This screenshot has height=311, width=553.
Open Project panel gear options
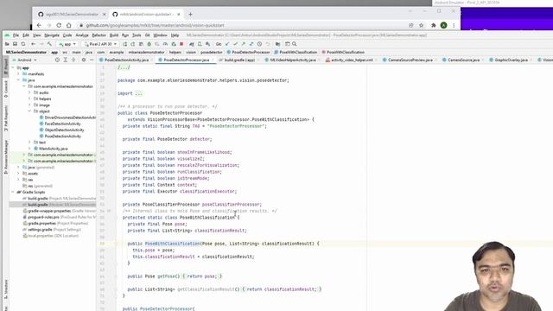84,60
